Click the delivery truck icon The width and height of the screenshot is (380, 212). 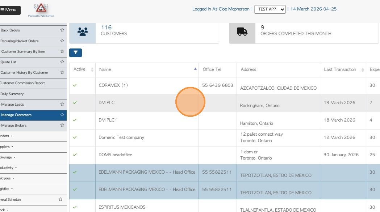(242, 32)
